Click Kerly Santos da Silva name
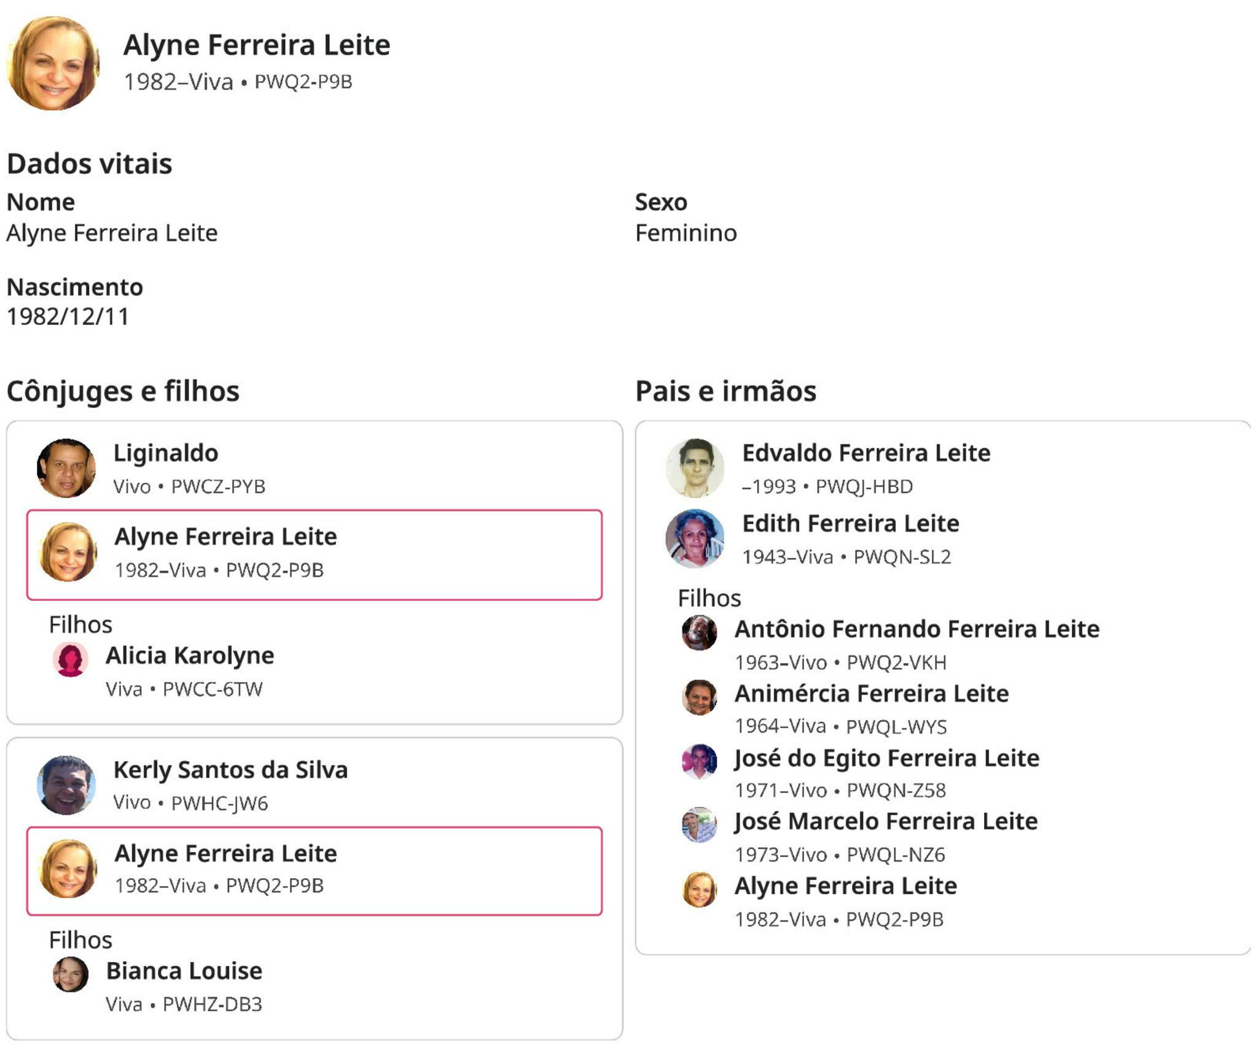The width and height of the screenshot is (1258, 1055). tap(230, 770)
